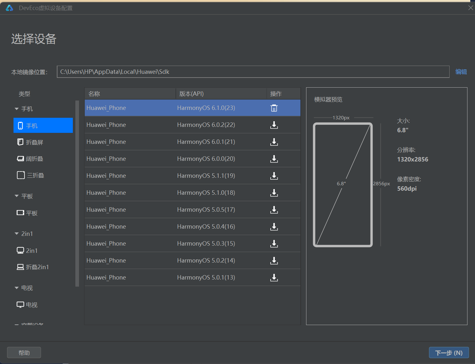Viewport: 475px width, 364px height.
Task: Select the HarmonyOS 6.1.0(23) version cell
Action: tap(206, 108)
